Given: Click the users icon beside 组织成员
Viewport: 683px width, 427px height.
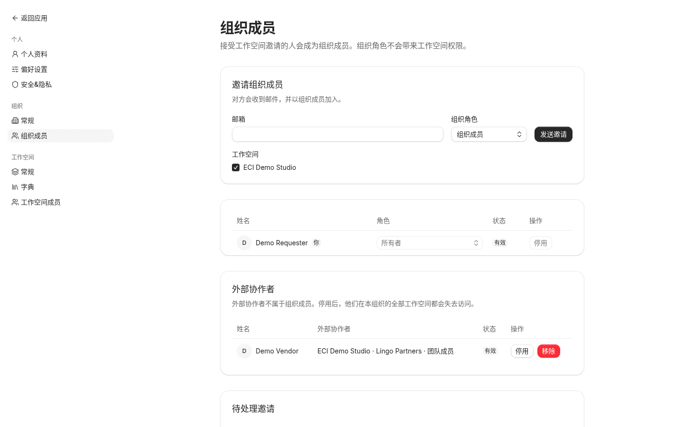Looking at the screenshot, I should (x=15, y=136).
